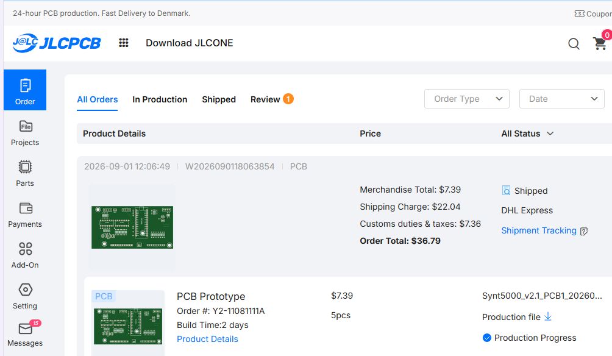Click the Order Total: $36.79 text
The height and width of the screenshot is (356, 612).
tap(400, 241)
